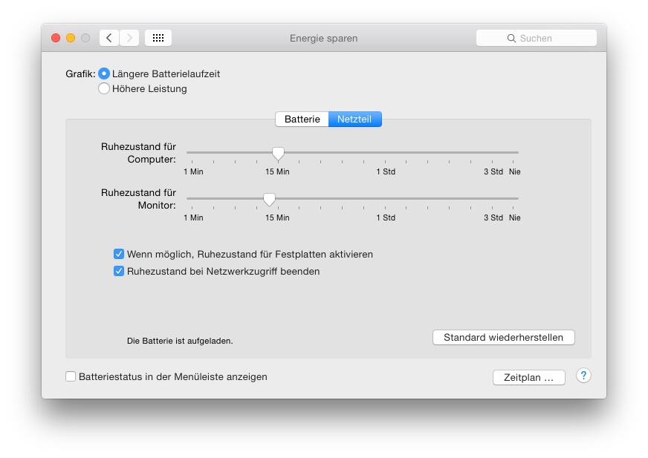Enable Batteriestatus in der Menüleiste anzeigen
648x458 pixels.
71,376
